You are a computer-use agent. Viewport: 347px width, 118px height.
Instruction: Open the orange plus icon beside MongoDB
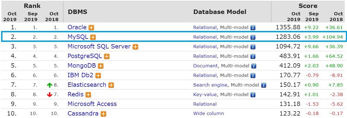pyautogui.click(x=101, y=66)
